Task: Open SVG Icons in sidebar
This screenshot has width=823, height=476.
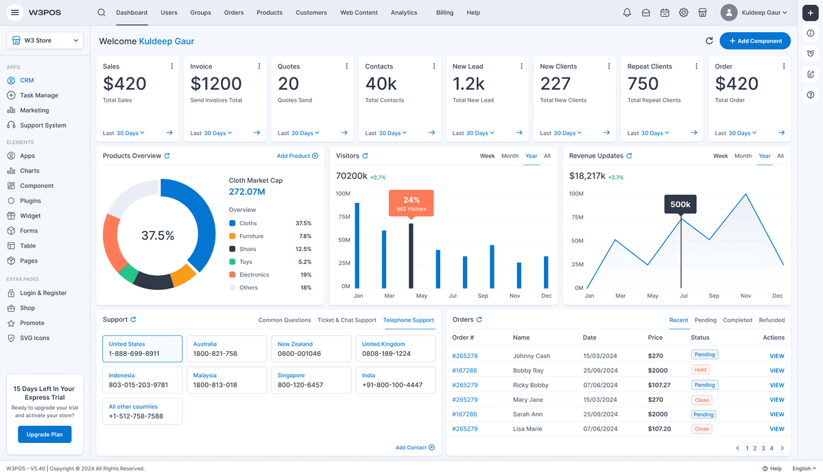Action: [x=34, y=338]
